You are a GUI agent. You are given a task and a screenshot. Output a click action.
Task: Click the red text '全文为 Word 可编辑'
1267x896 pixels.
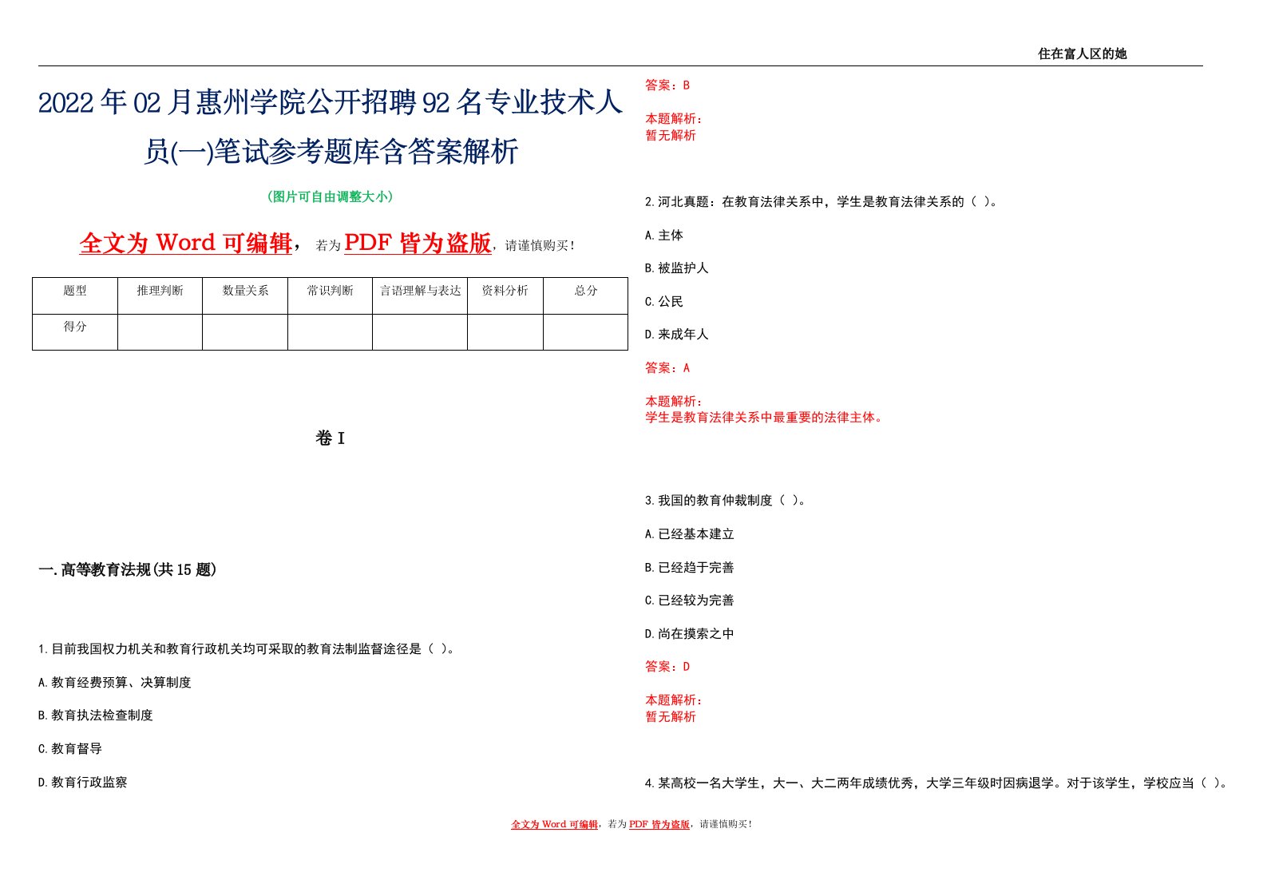coord(186,243)
